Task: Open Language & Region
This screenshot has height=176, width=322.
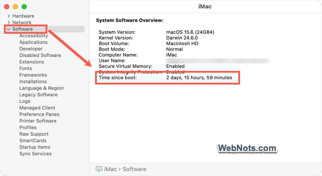Action: (x=42, y=88)
